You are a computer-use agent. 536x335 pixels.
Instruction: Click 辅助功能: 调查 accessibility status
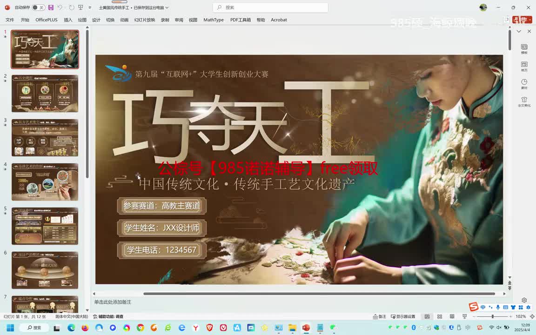[x=108, y=316]
